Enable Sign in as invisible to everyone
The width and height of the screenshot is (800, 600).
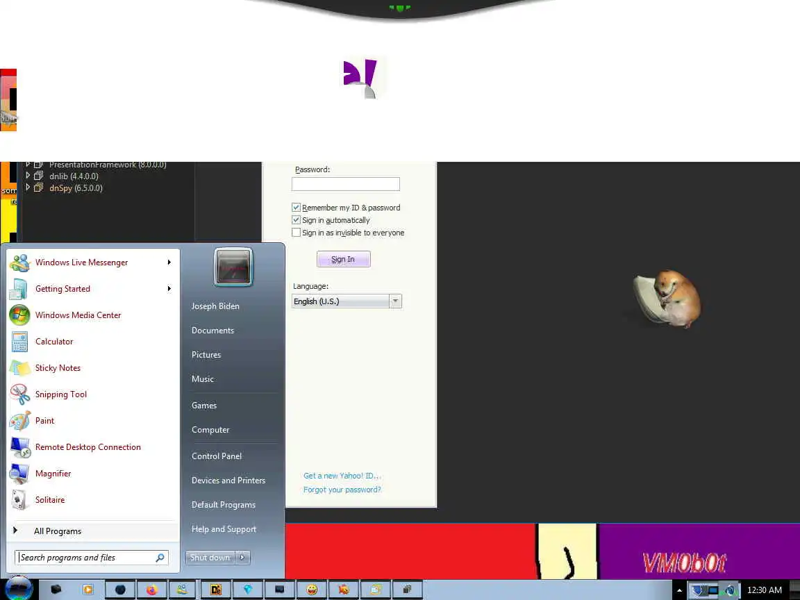tap(296, 232)
